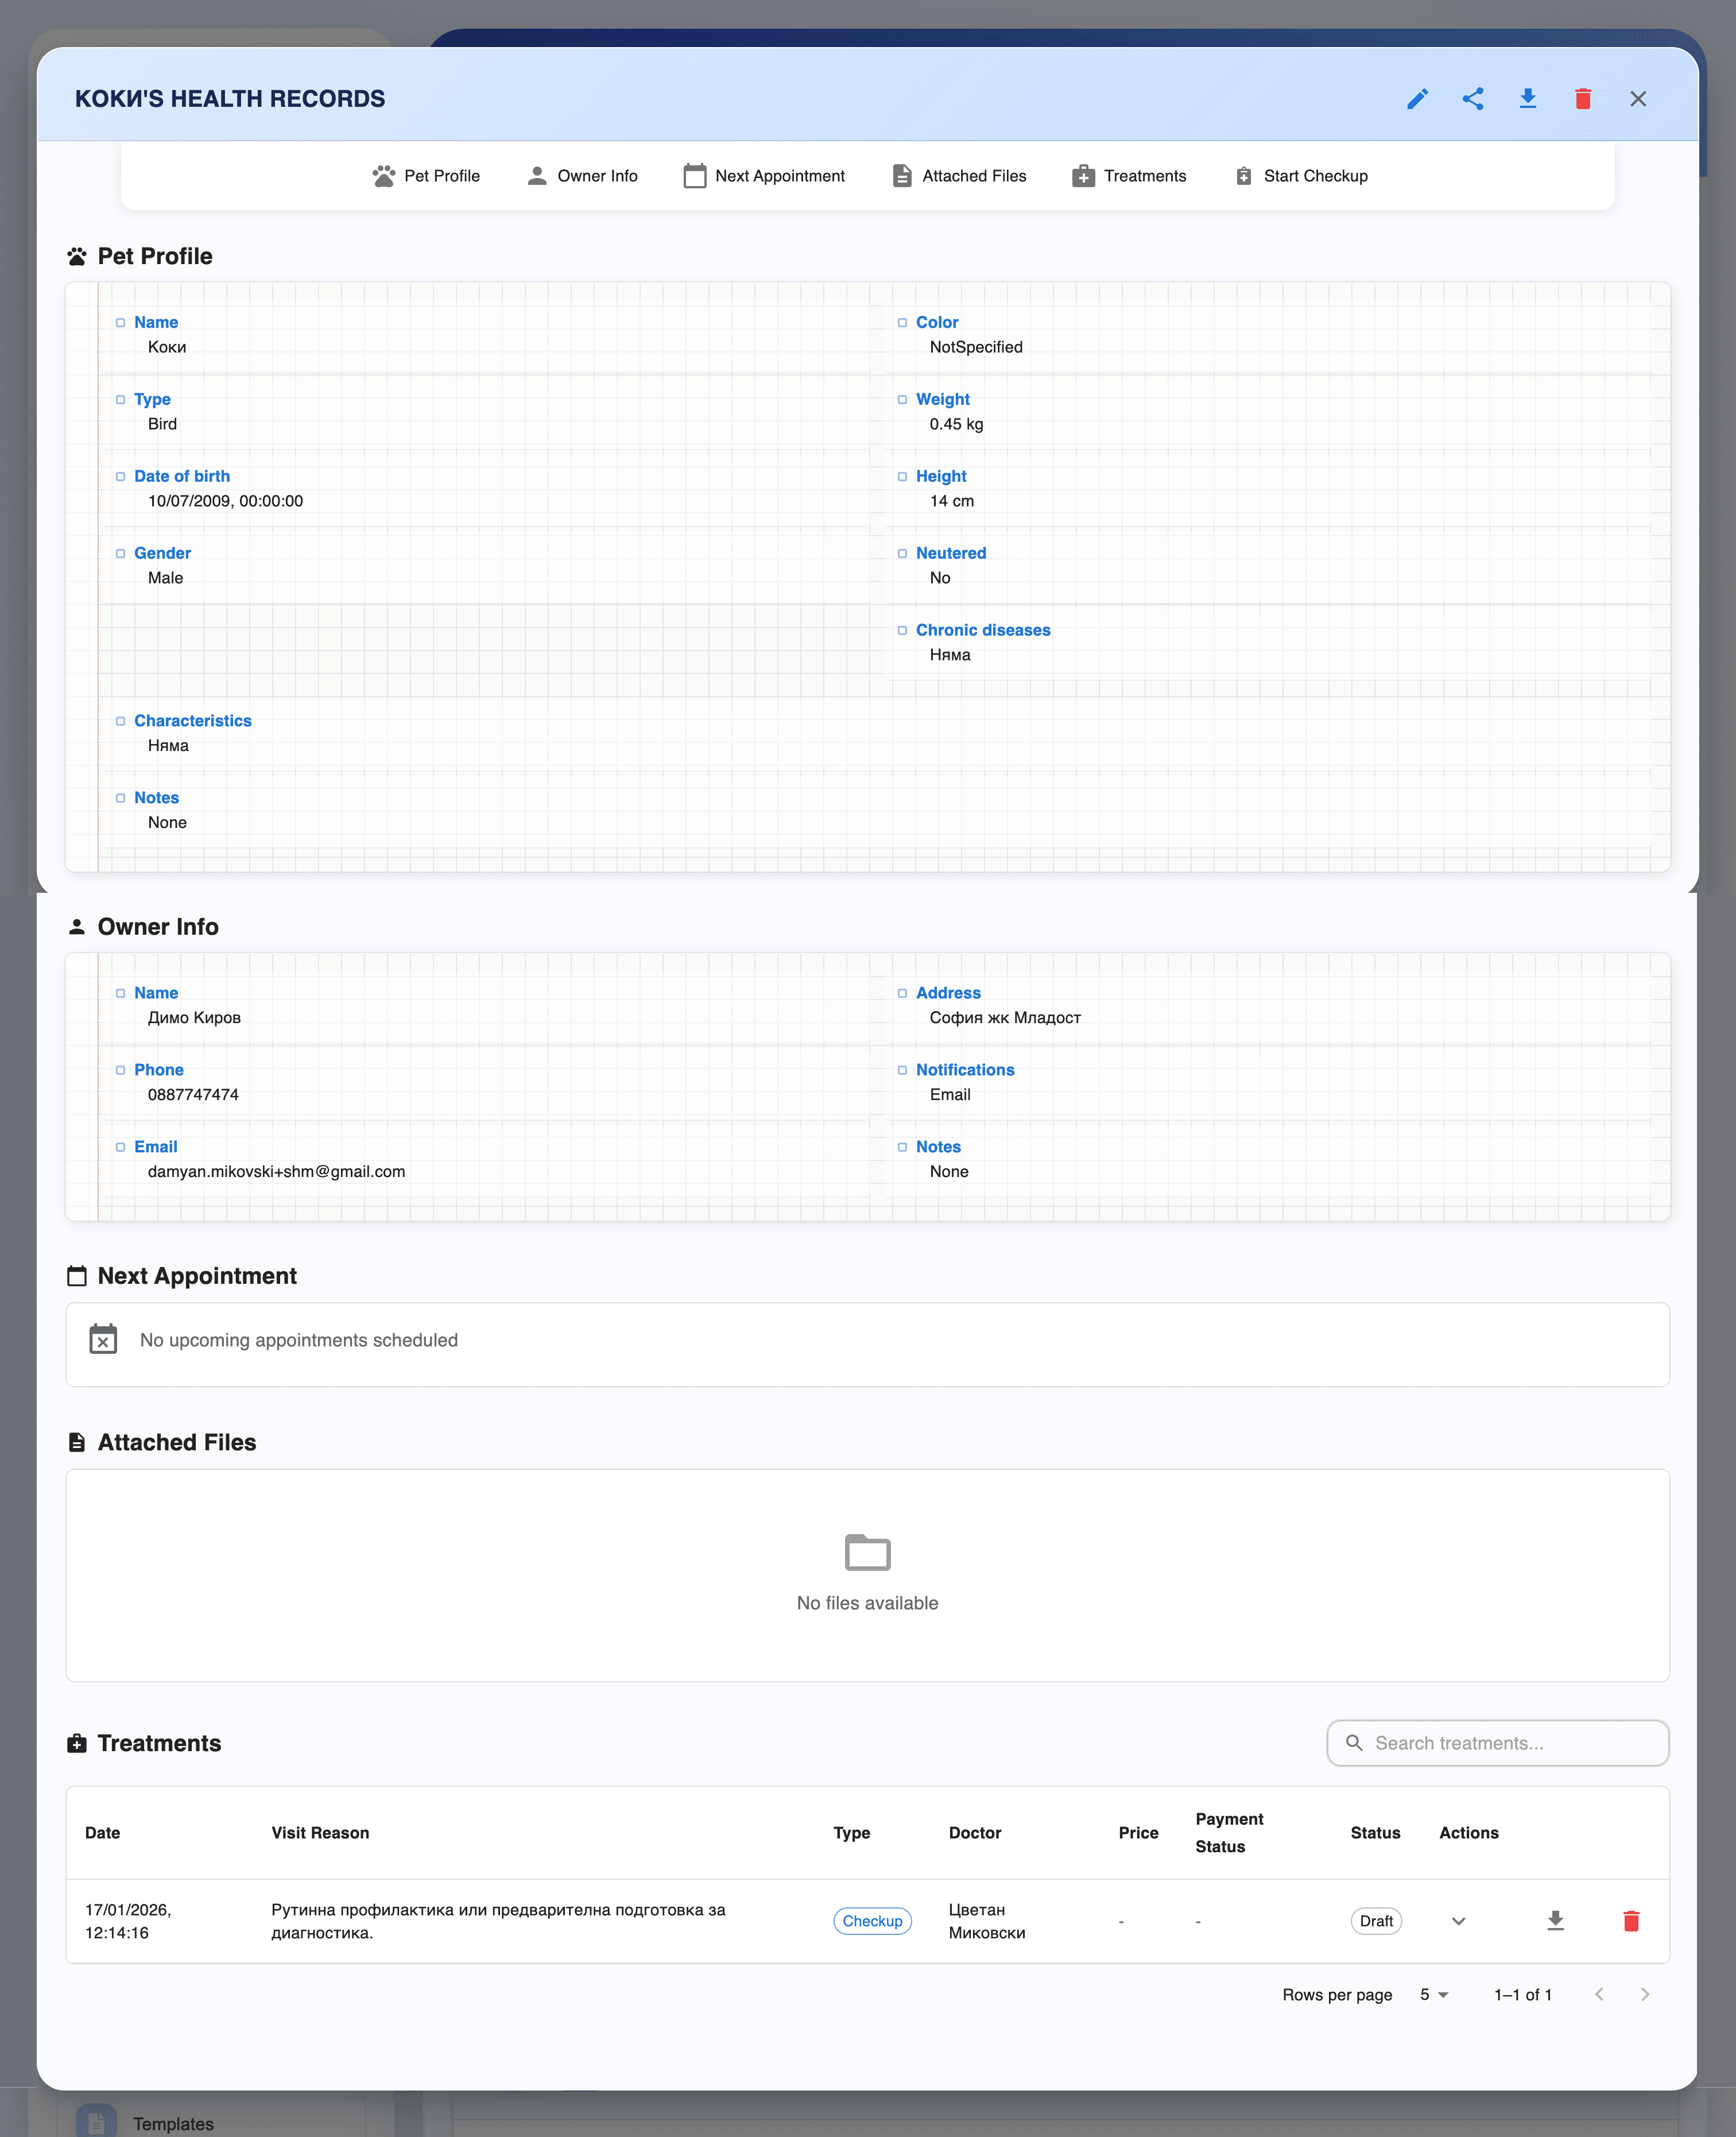
Task: Click the 1–1 of 1 pagination text
Action: [1522, 1995]
